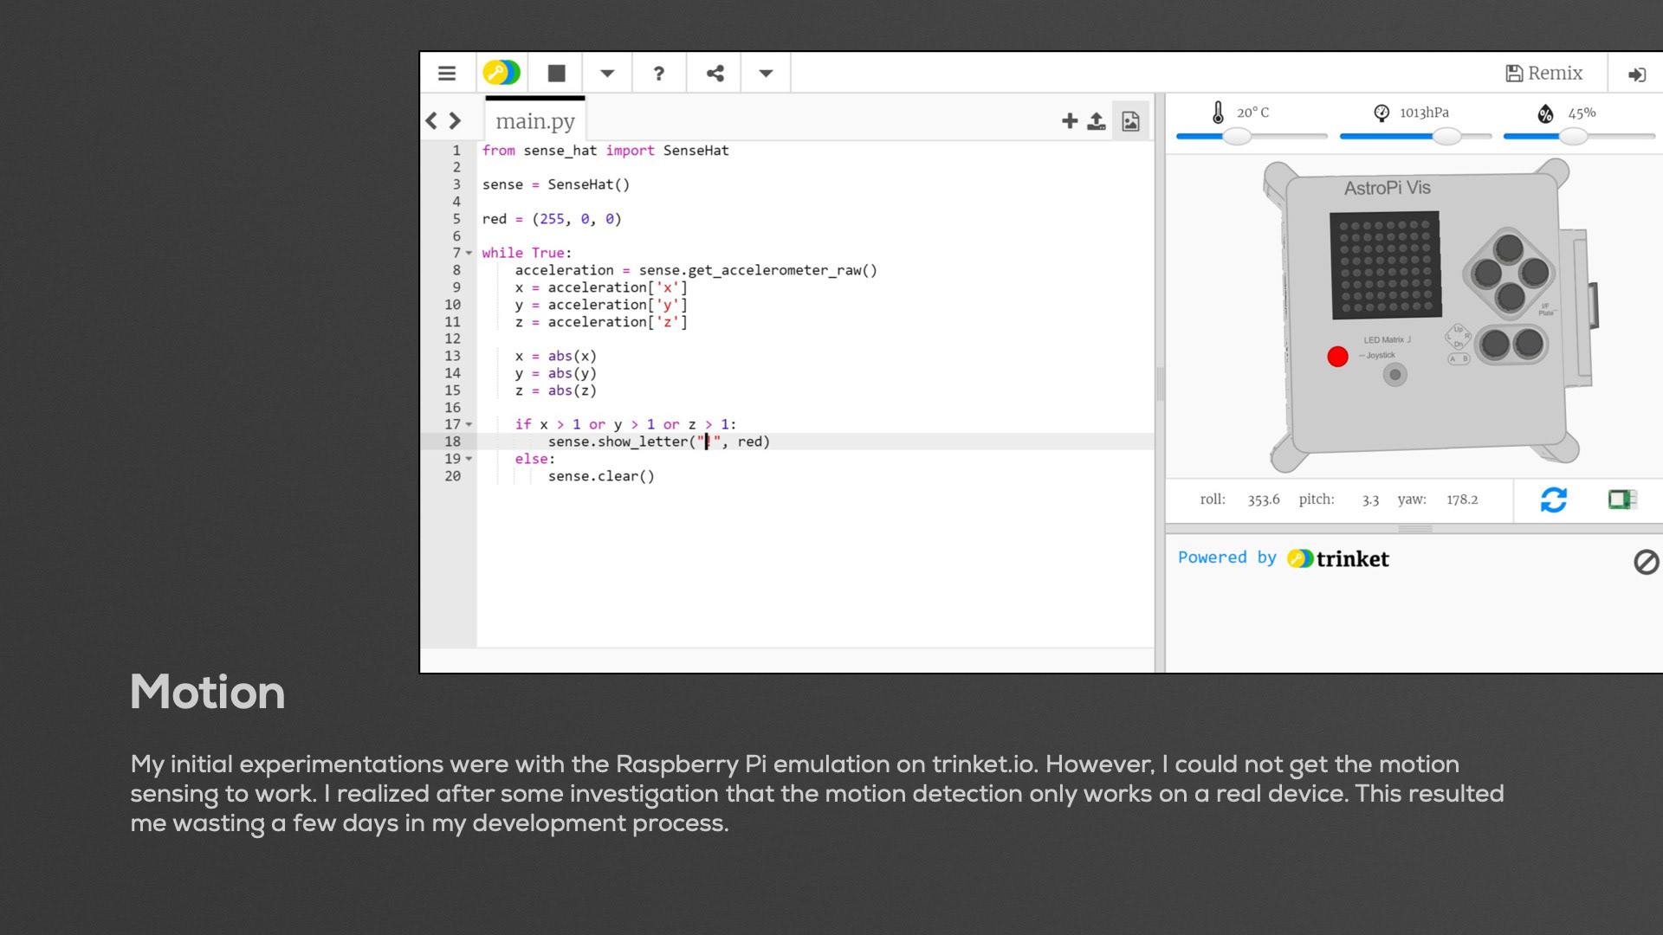This screenshot has height=935, width=1663.
Task: Click the upload file icon
Action: point(1097,121)
